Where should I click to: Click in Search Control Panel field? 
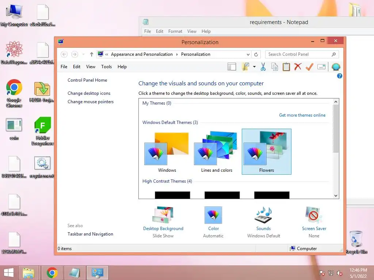click(x=302, y=54)
